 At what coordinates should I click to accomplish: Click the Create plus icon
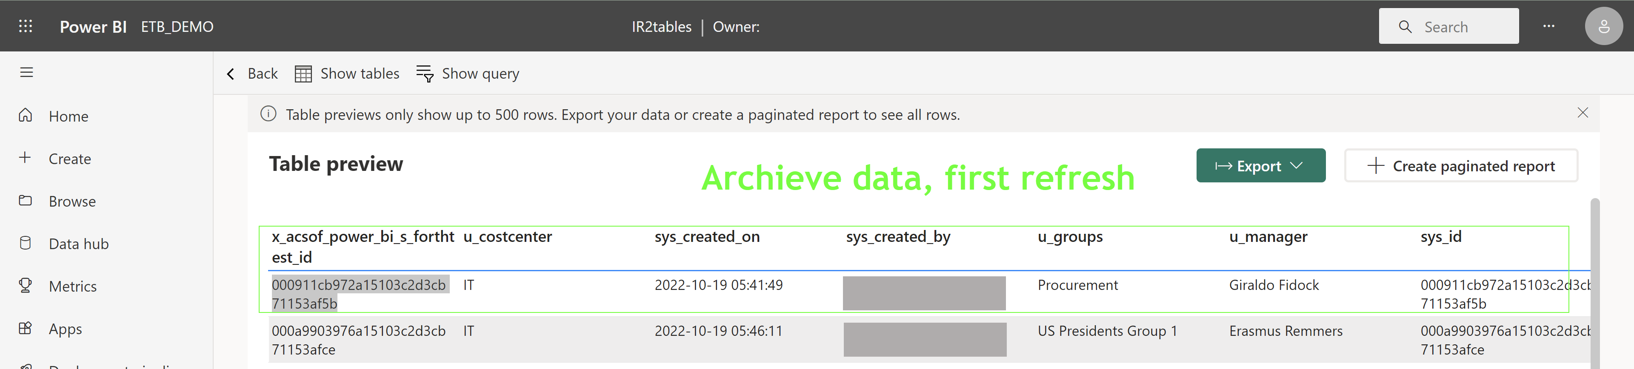pos(26,158)
